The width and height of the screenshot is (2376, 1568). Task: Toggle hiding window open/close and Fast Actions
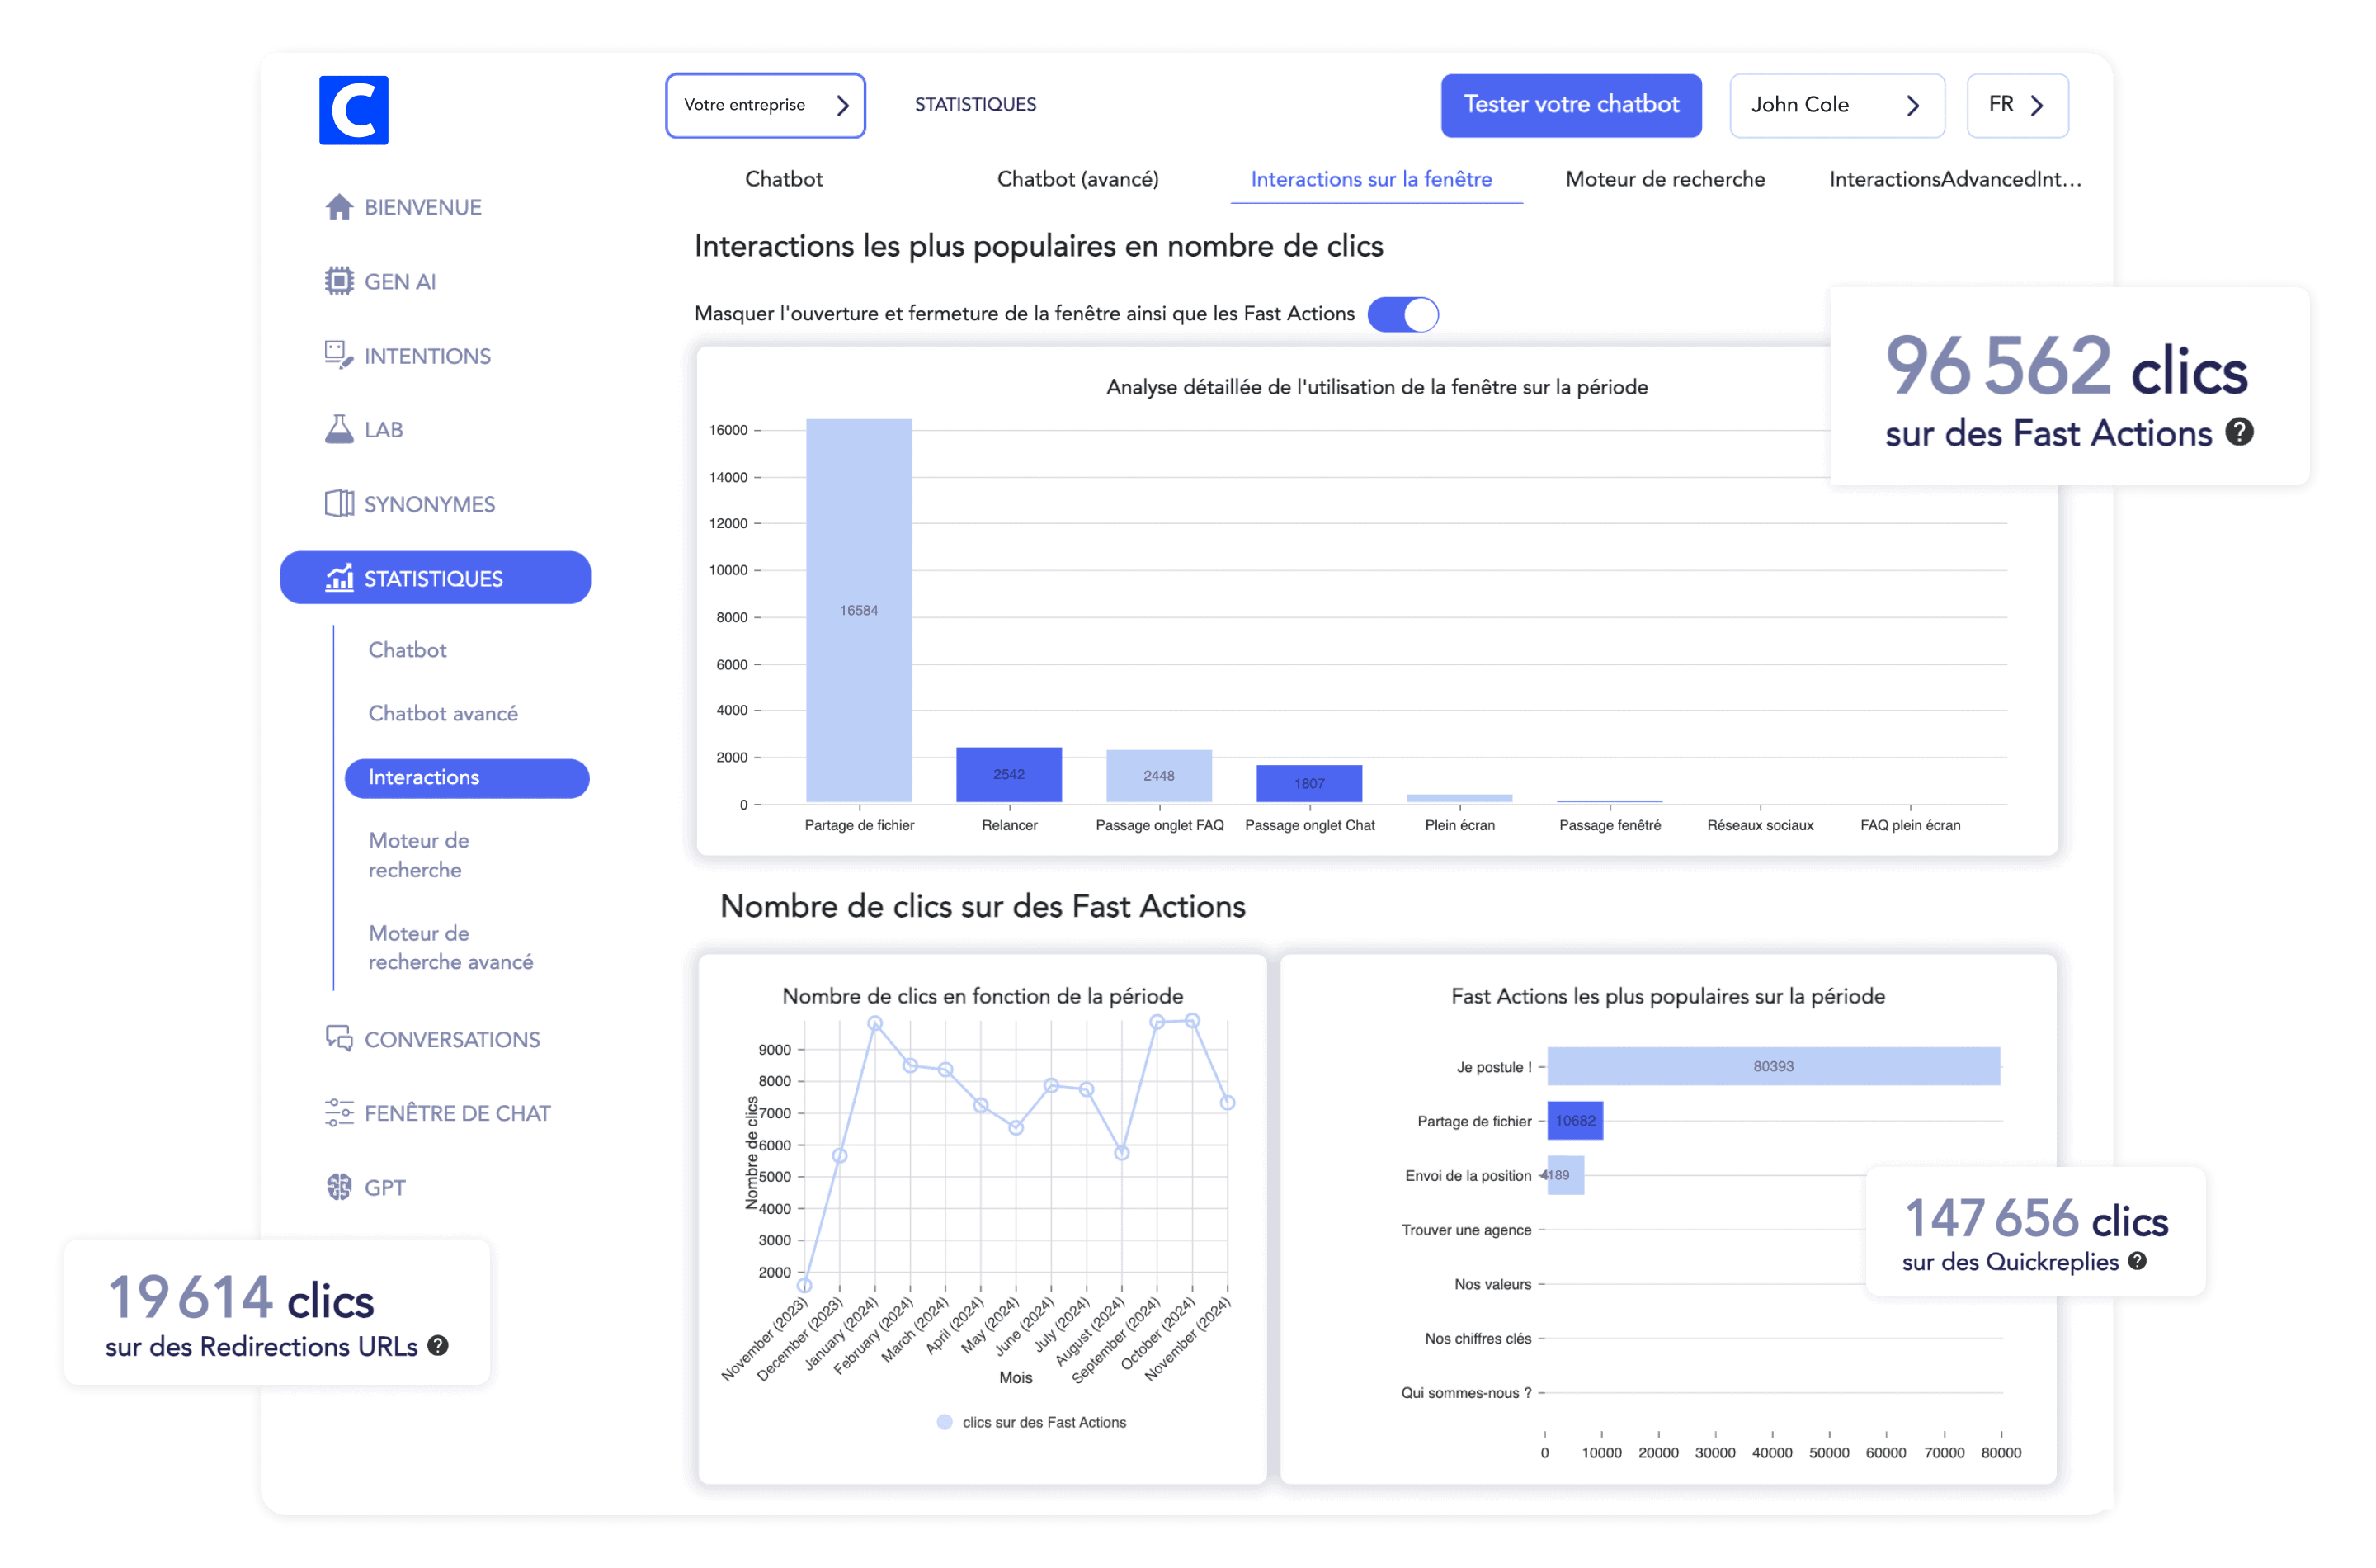[1402, 314]
